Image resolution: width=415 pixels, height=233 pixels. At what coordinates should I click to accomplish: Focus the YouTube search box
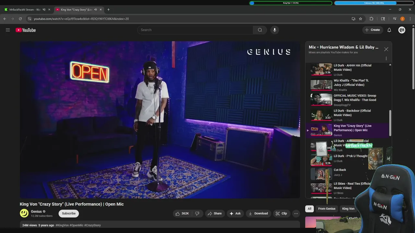tap(195, 30)
